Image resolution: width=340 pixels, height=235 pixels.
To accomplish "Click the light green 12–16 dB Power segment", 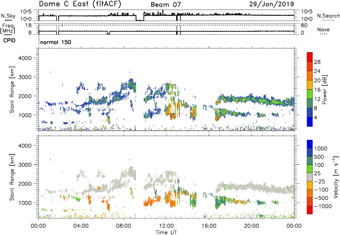I will click(310, 94).
